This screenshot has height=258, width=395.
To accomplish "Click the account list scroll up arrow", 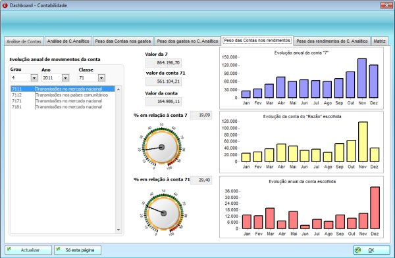I will point(118,89).
